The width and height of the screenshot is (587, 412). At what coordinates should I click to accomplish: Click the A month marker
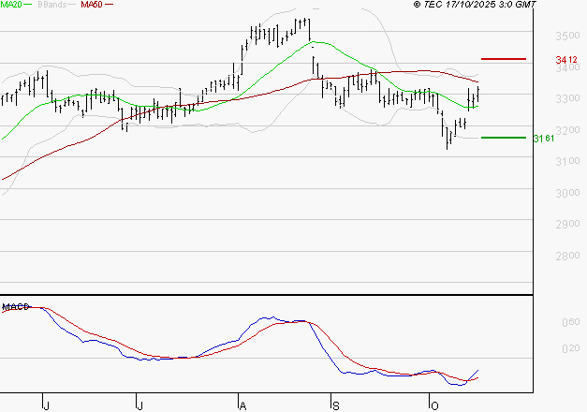pyautogui.click(x=242, y=406)
